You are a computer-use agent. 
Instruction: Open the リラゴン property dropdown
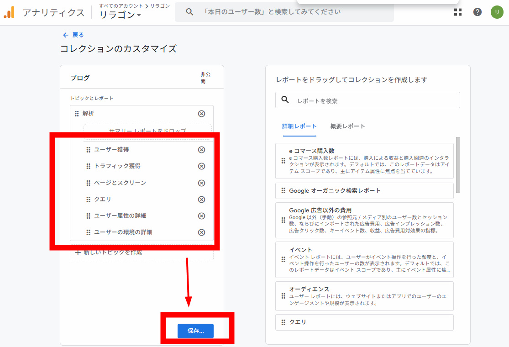point(121,15)
